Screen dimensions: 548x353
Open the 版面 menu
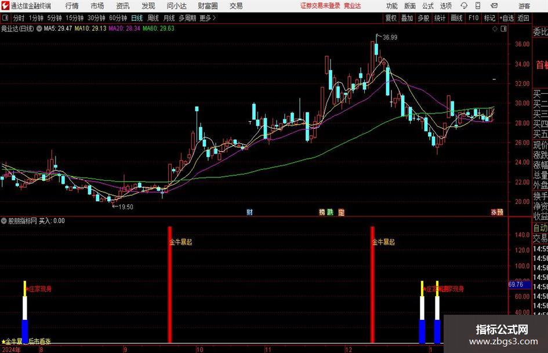tap(410, 6)
